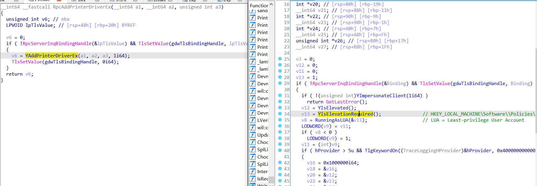
Task: Jump to the YIsElevationRequired function call
Action: pyautogui.click(x=345, y=114)
